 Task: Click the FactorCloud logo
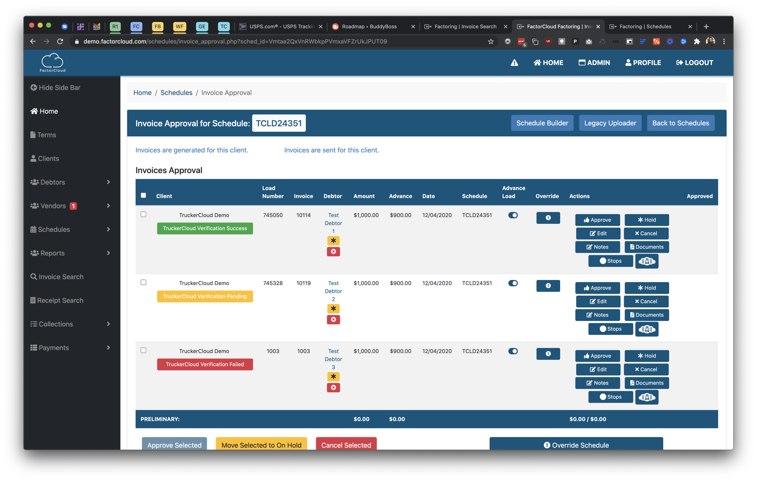[x=52, y=63]
